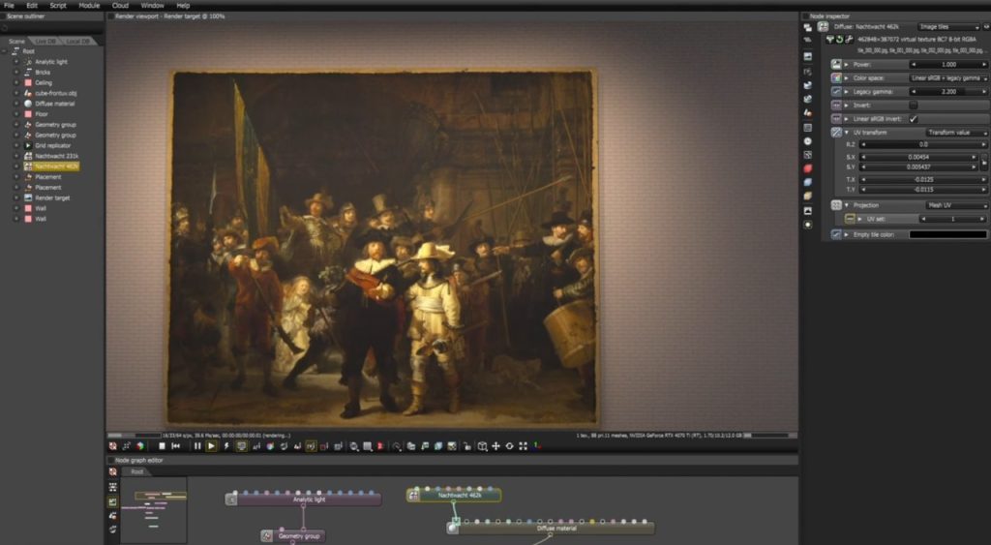Image resolution: width=991 pixels, height=545 pixels.
Task: Switch to the Live DB tab
Action: click(x=46, y=42)
